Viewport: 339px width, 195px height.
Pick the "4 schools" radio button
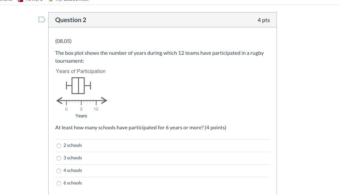pyautogui.click(x=59, y=171)
